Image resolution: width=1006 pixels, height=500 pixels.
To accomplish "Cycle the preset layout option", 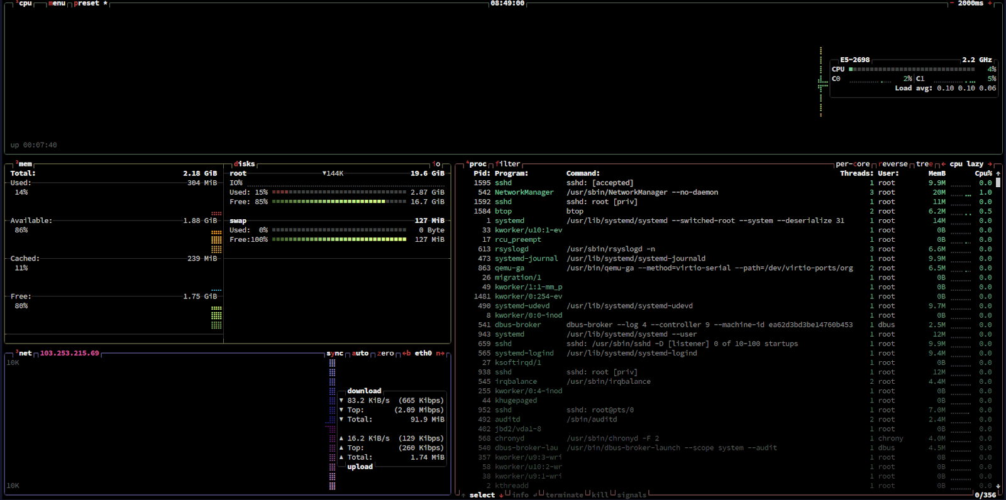I will (x=86, y=3).
